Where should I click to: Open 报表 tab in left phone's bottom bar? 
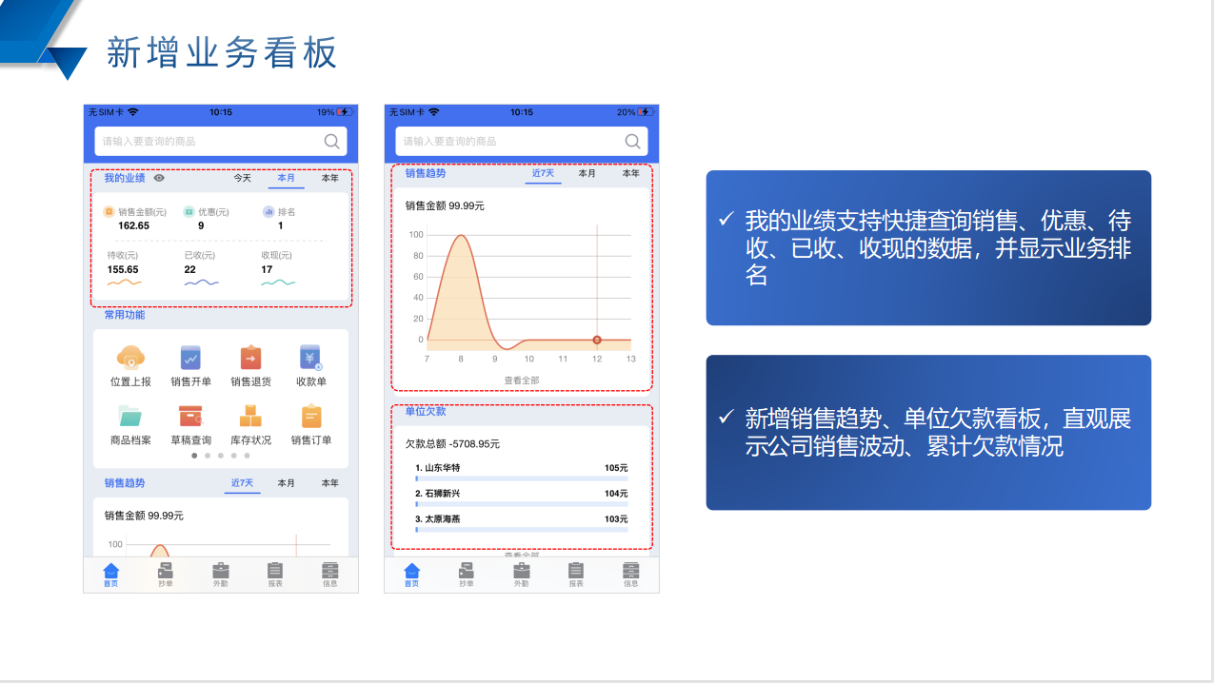tap(275, 574)
